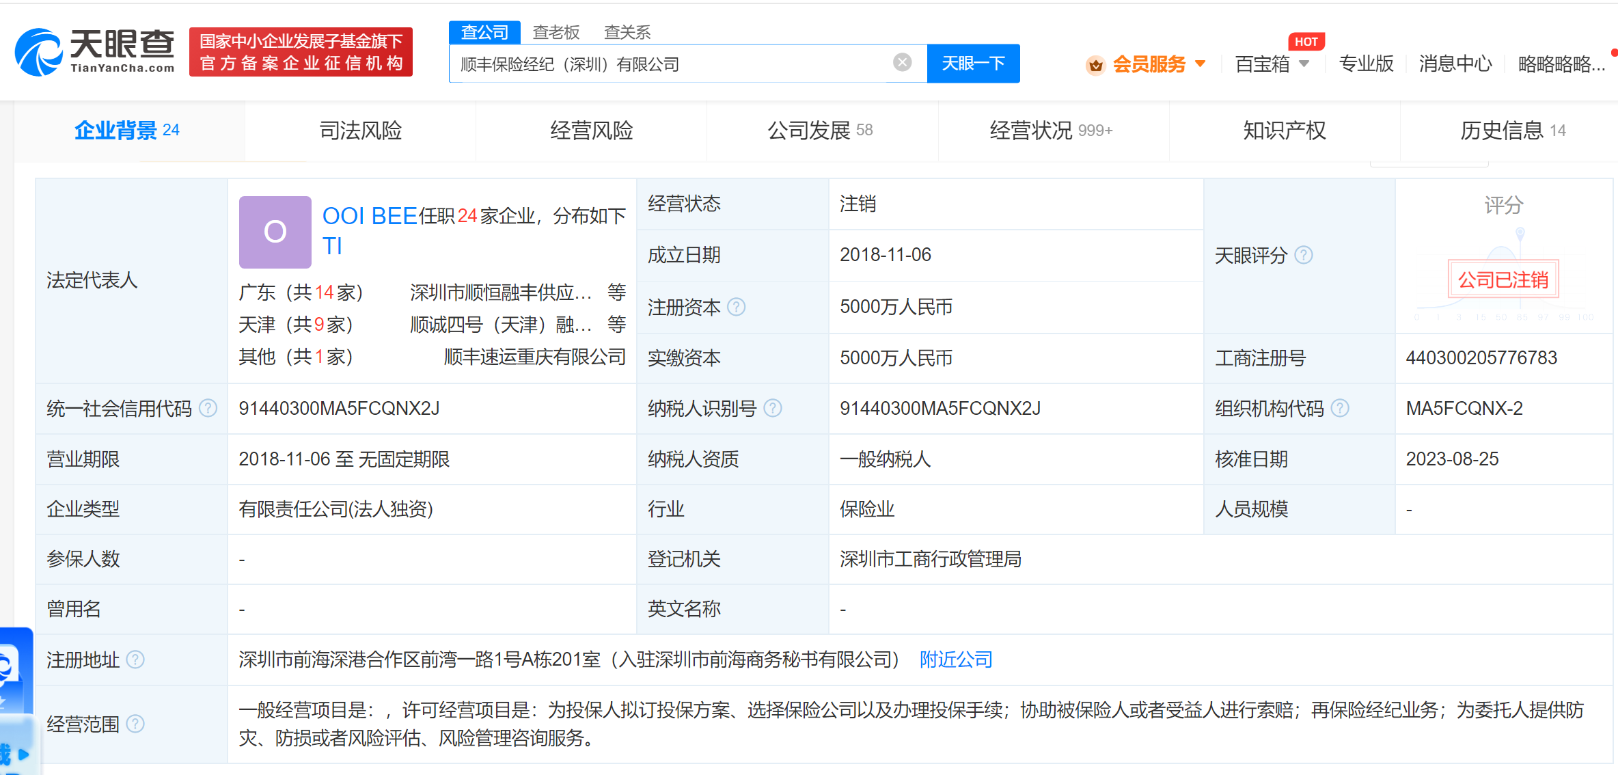Click the OOI BEE TI representative name link
Image resolution: width=1618 pixels, height=775 pixels.
[370, 230]
